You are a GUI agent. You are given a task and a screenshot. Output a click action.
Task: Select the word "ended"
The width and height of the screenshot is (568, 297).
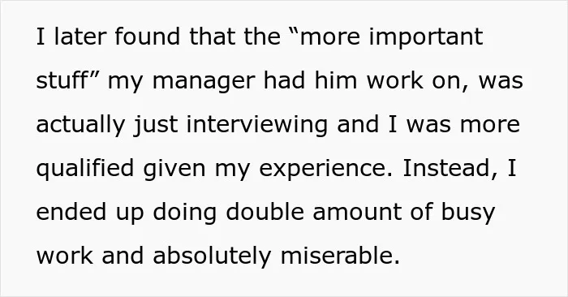point(71,212)
